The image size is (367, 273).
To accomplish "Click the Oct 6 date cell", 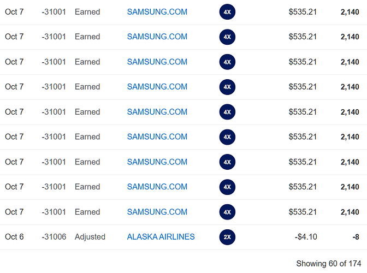I will pyautogui.click(x=14, y=237).
